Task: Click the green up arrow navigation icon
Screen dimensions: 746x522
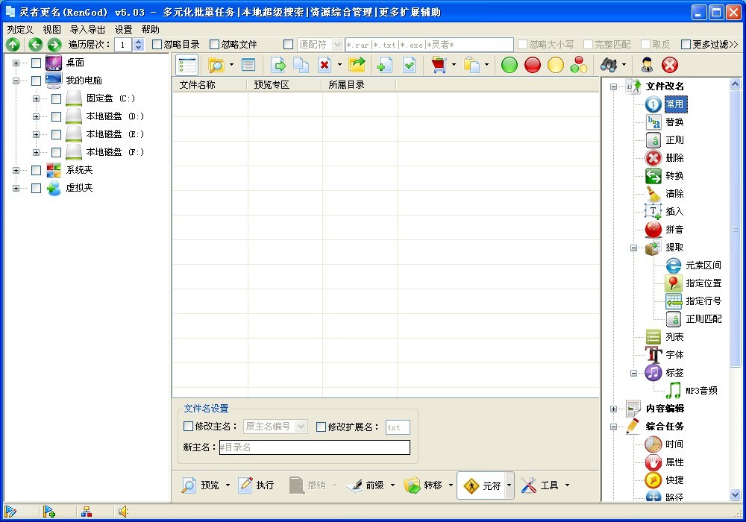Action: click(13, 45)
